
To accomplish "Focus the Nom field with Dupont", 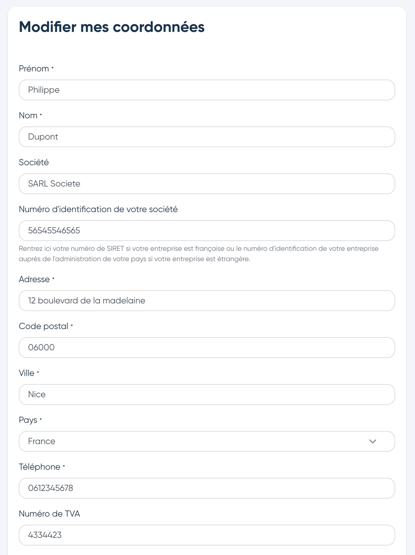I will click(x=207, y=137).
